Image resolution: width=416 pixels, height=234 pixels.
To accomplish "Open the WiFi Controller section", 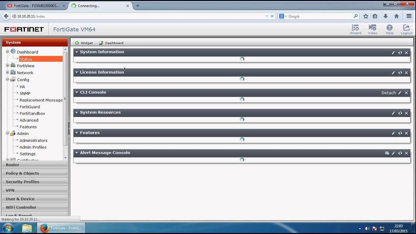I will click(35, 207).
